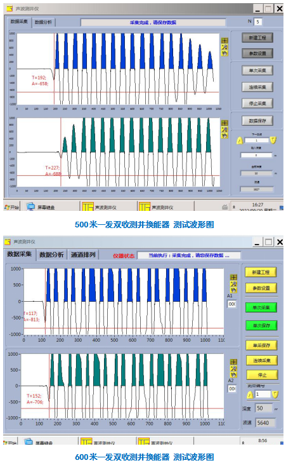Click depth input field showing 0 in upper window
This screenshot has width=286, height=465.
pos(256,155)
